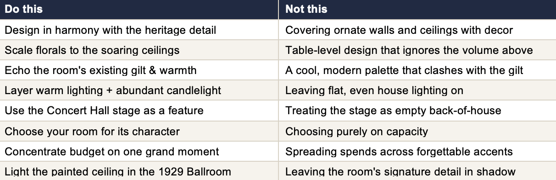This screenshot has height=180, width=556.
Task: Select the 'Not this' column header
Action: pos(417,9)
